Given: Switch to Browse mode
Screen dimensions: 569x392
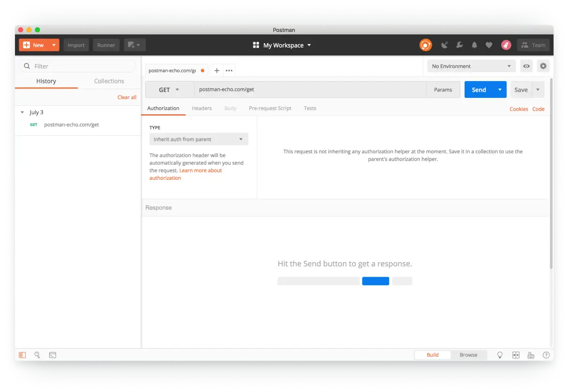Looking at the screenshot, I should pyautogui.click(x=468, y=355).
